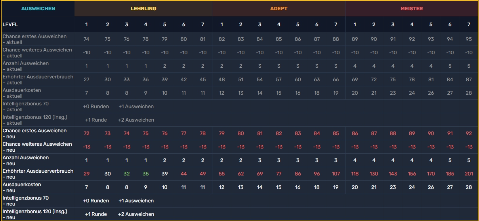Click red value 92 in Chance erstes Ausweichen neu
This screenshot has width=479, height=221.
(469, 133)
